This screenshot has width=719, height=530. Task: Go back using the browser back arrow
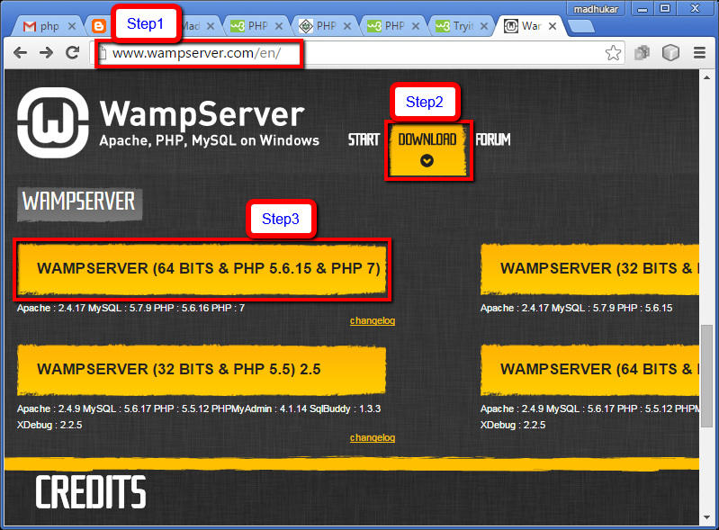[20, 53]
